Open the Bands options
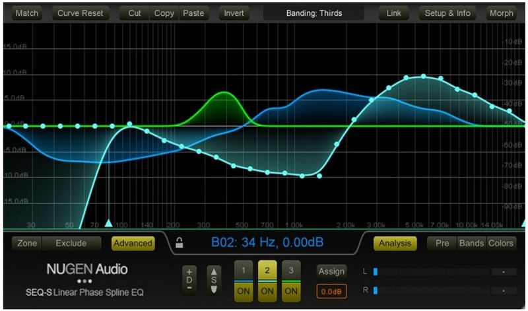 (x=471, y=243)
